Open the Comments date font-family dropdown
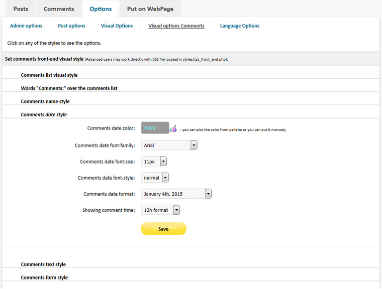The width and height of the screenshot is (382, 289). (169, 145)
